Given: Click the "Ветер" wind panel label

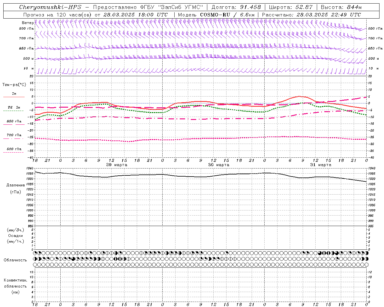Looking at the screenshot, I should (x=28, y=23).
